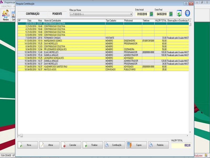Image resolution: width=210 pixels, height=158 pixels.
Task: Toggle the CONTRIBUIÇÃO filter button
Action: pyautogui.click(x=33, y=14)
